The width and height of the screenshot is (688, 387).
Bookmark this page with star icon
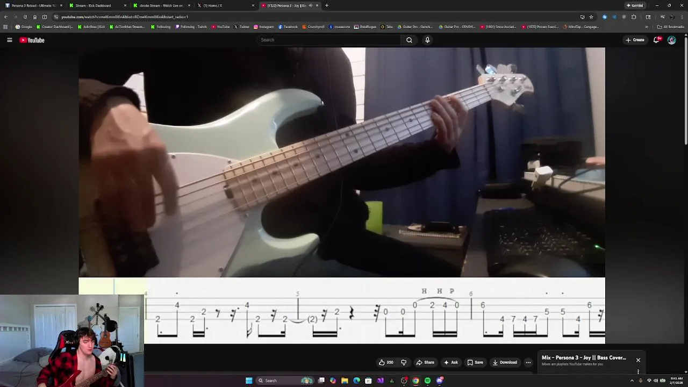pyautogui.click(x=591, y=17)
